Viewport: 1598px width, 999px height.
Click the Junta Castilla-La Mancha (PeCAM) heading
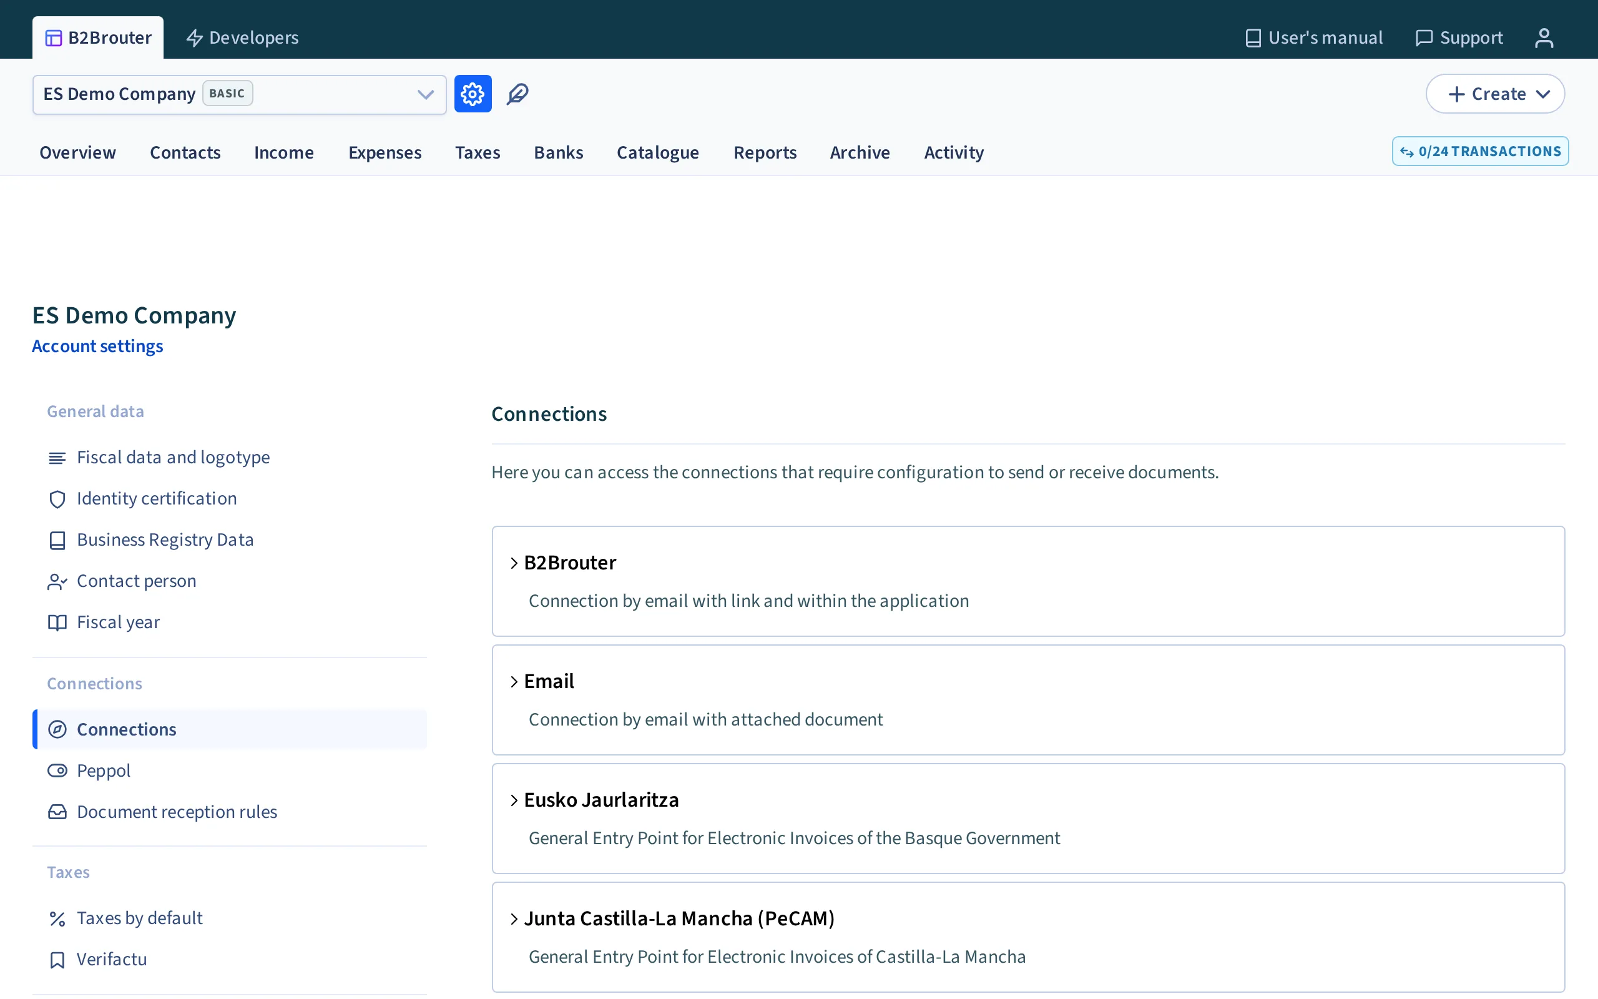click(x=680, y=919)
